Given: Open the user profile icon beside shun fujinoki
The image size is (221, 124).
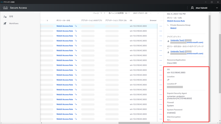Looking at the screenshot, I should click(x=192, y=8).
